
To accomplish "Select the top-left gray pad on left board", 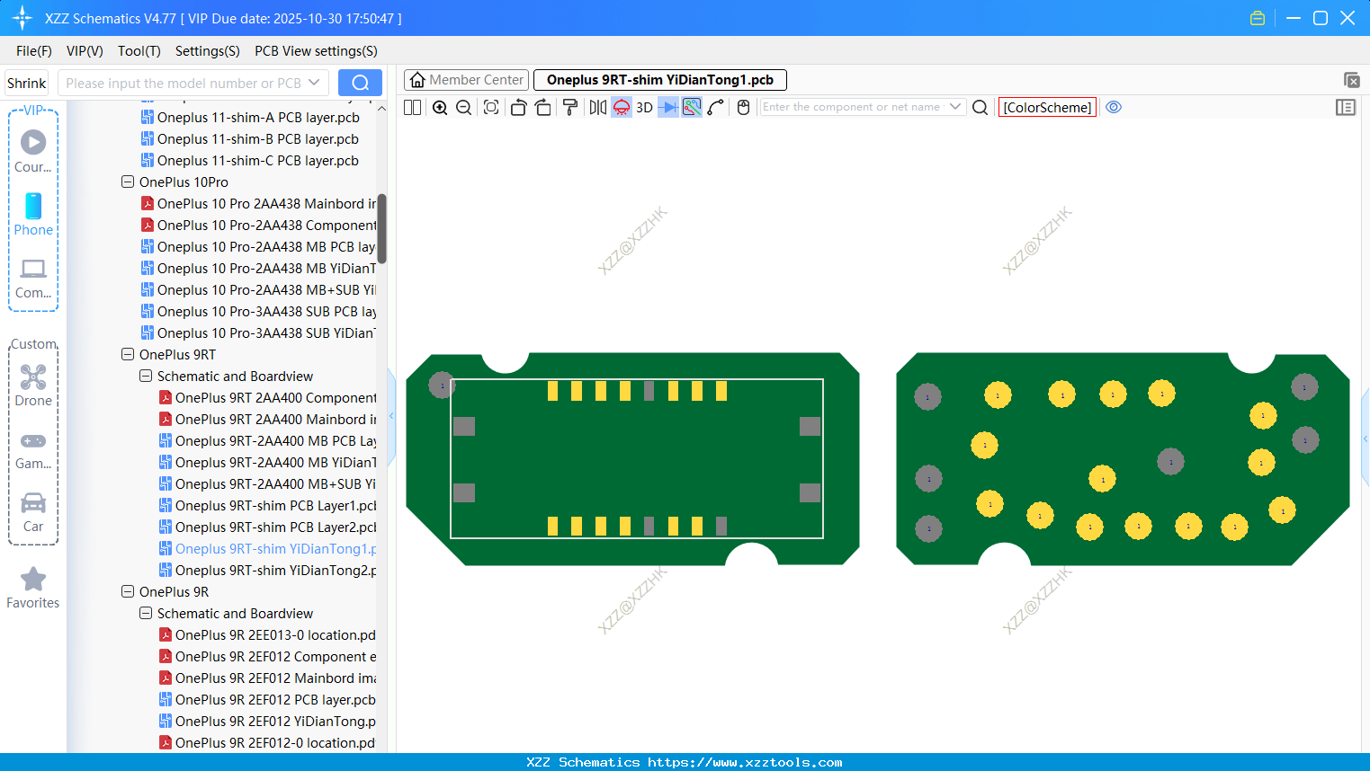I will pyautogui.click(x=442, y=385).
